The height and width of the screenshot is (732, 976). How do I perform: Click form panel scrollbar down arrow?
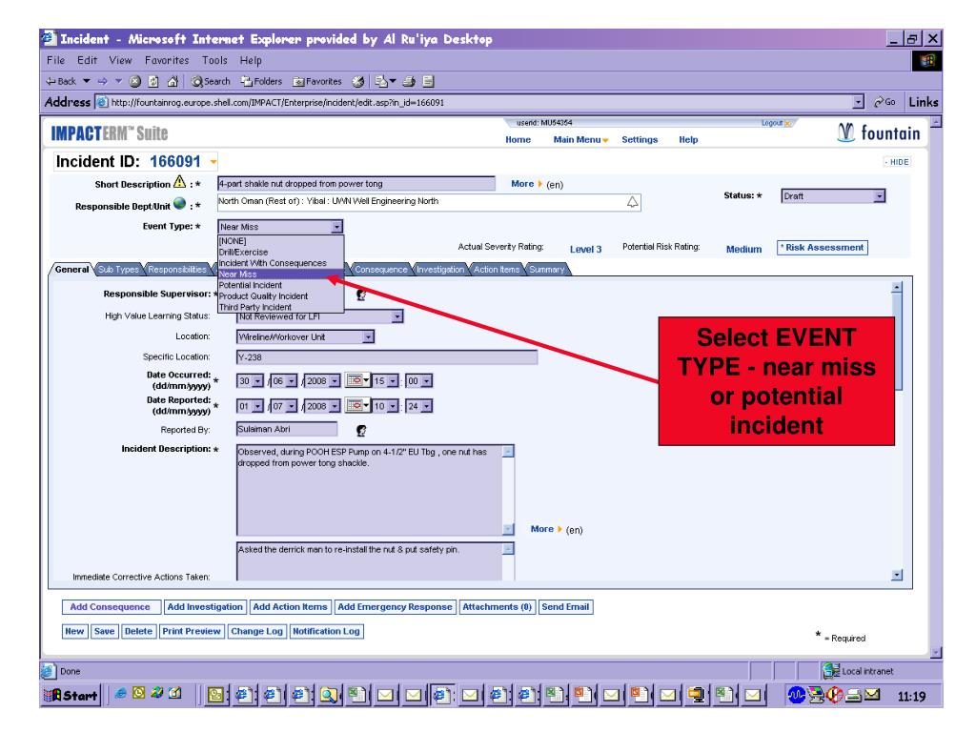(897, 575)
